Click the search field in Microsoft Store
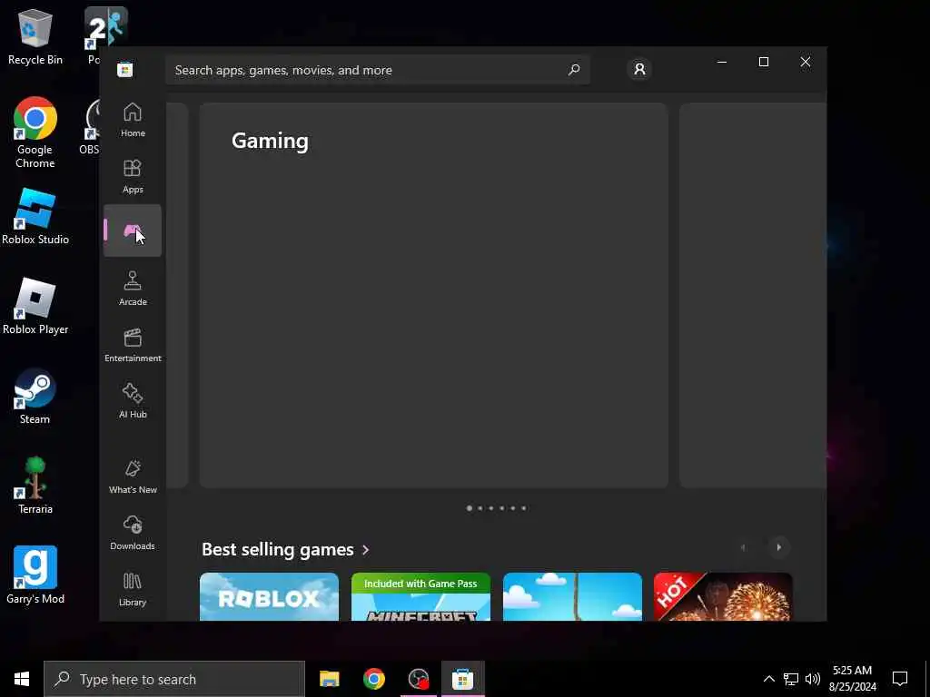 tap(377, 70)
